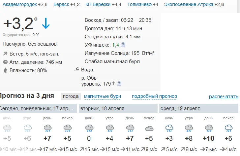The image size is (240, 156).
Task: Click the UV index help question icon
Action: [x=123, y=45]
